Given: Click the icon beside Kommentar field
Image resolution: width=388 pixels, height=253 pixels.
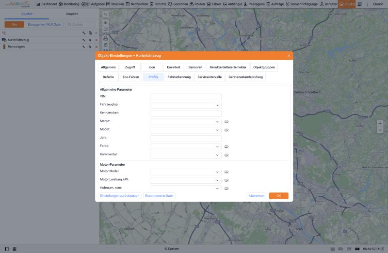Looking at the screenshot, I should point(226,155).
